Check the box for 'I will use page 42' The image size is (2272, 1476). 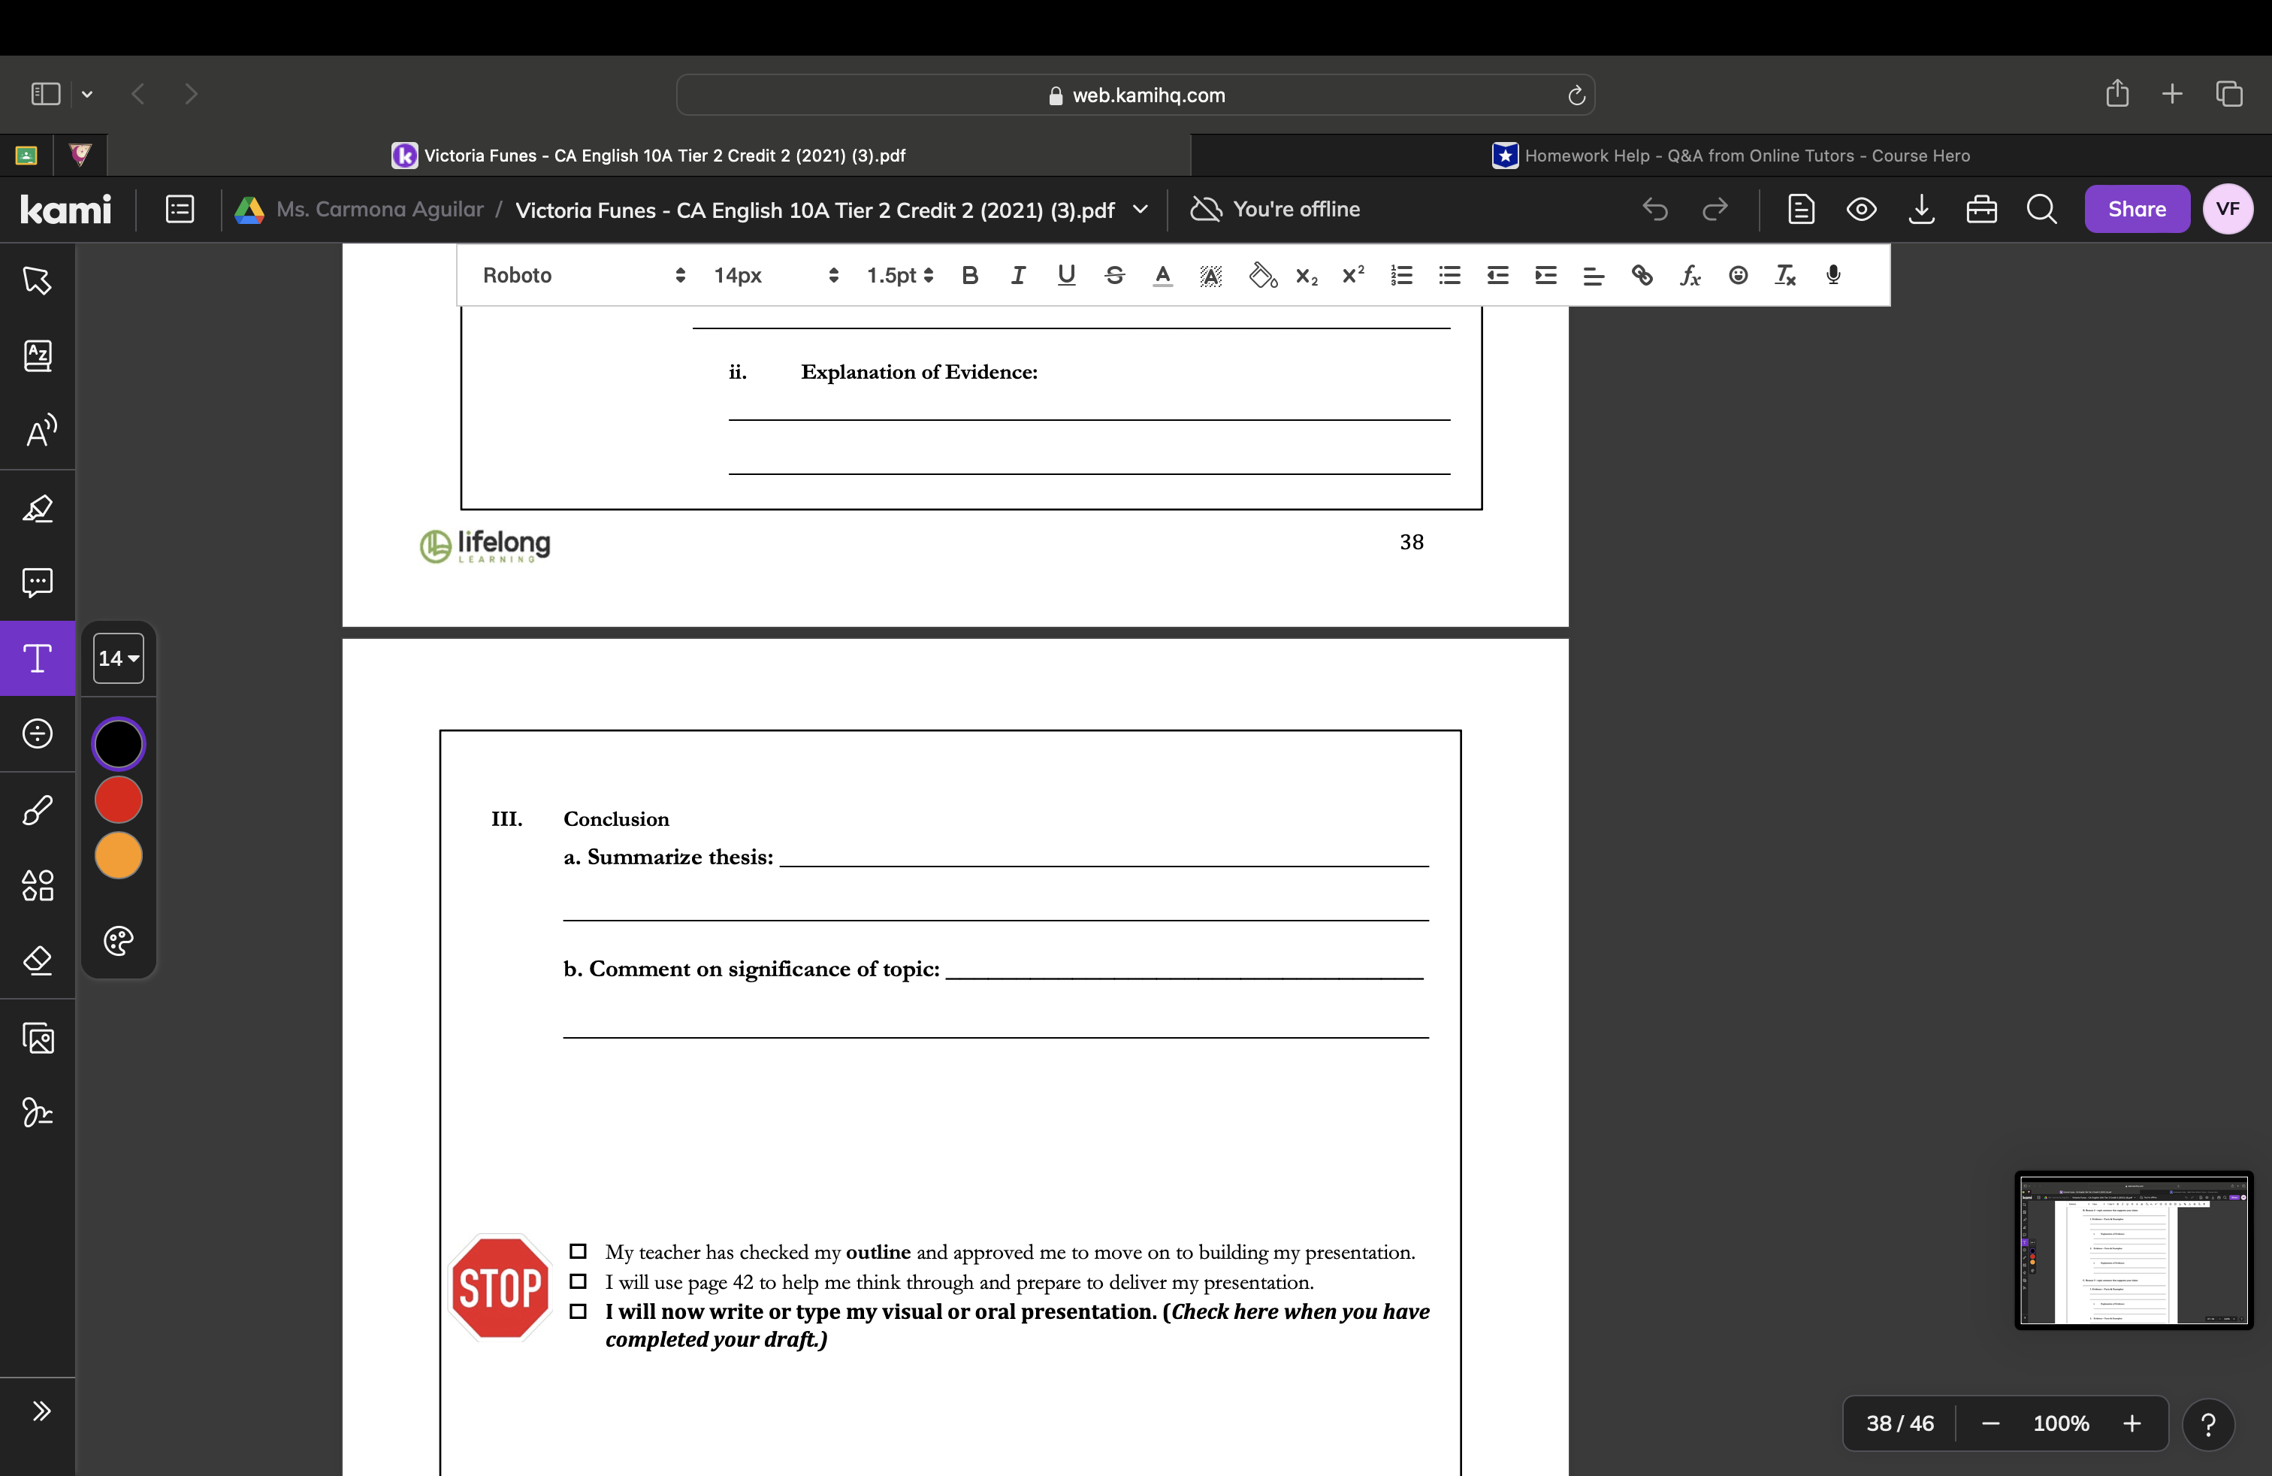578,1281
